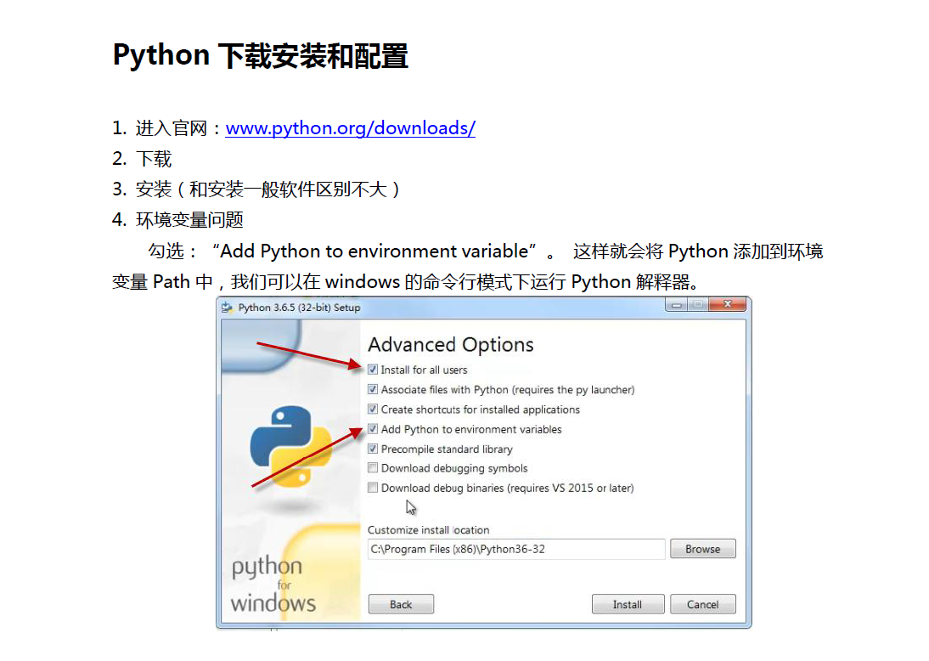The height and width of the screenshot is (661, 929).
Task: Click the maximize button of setup window
Action: (696, 307)
